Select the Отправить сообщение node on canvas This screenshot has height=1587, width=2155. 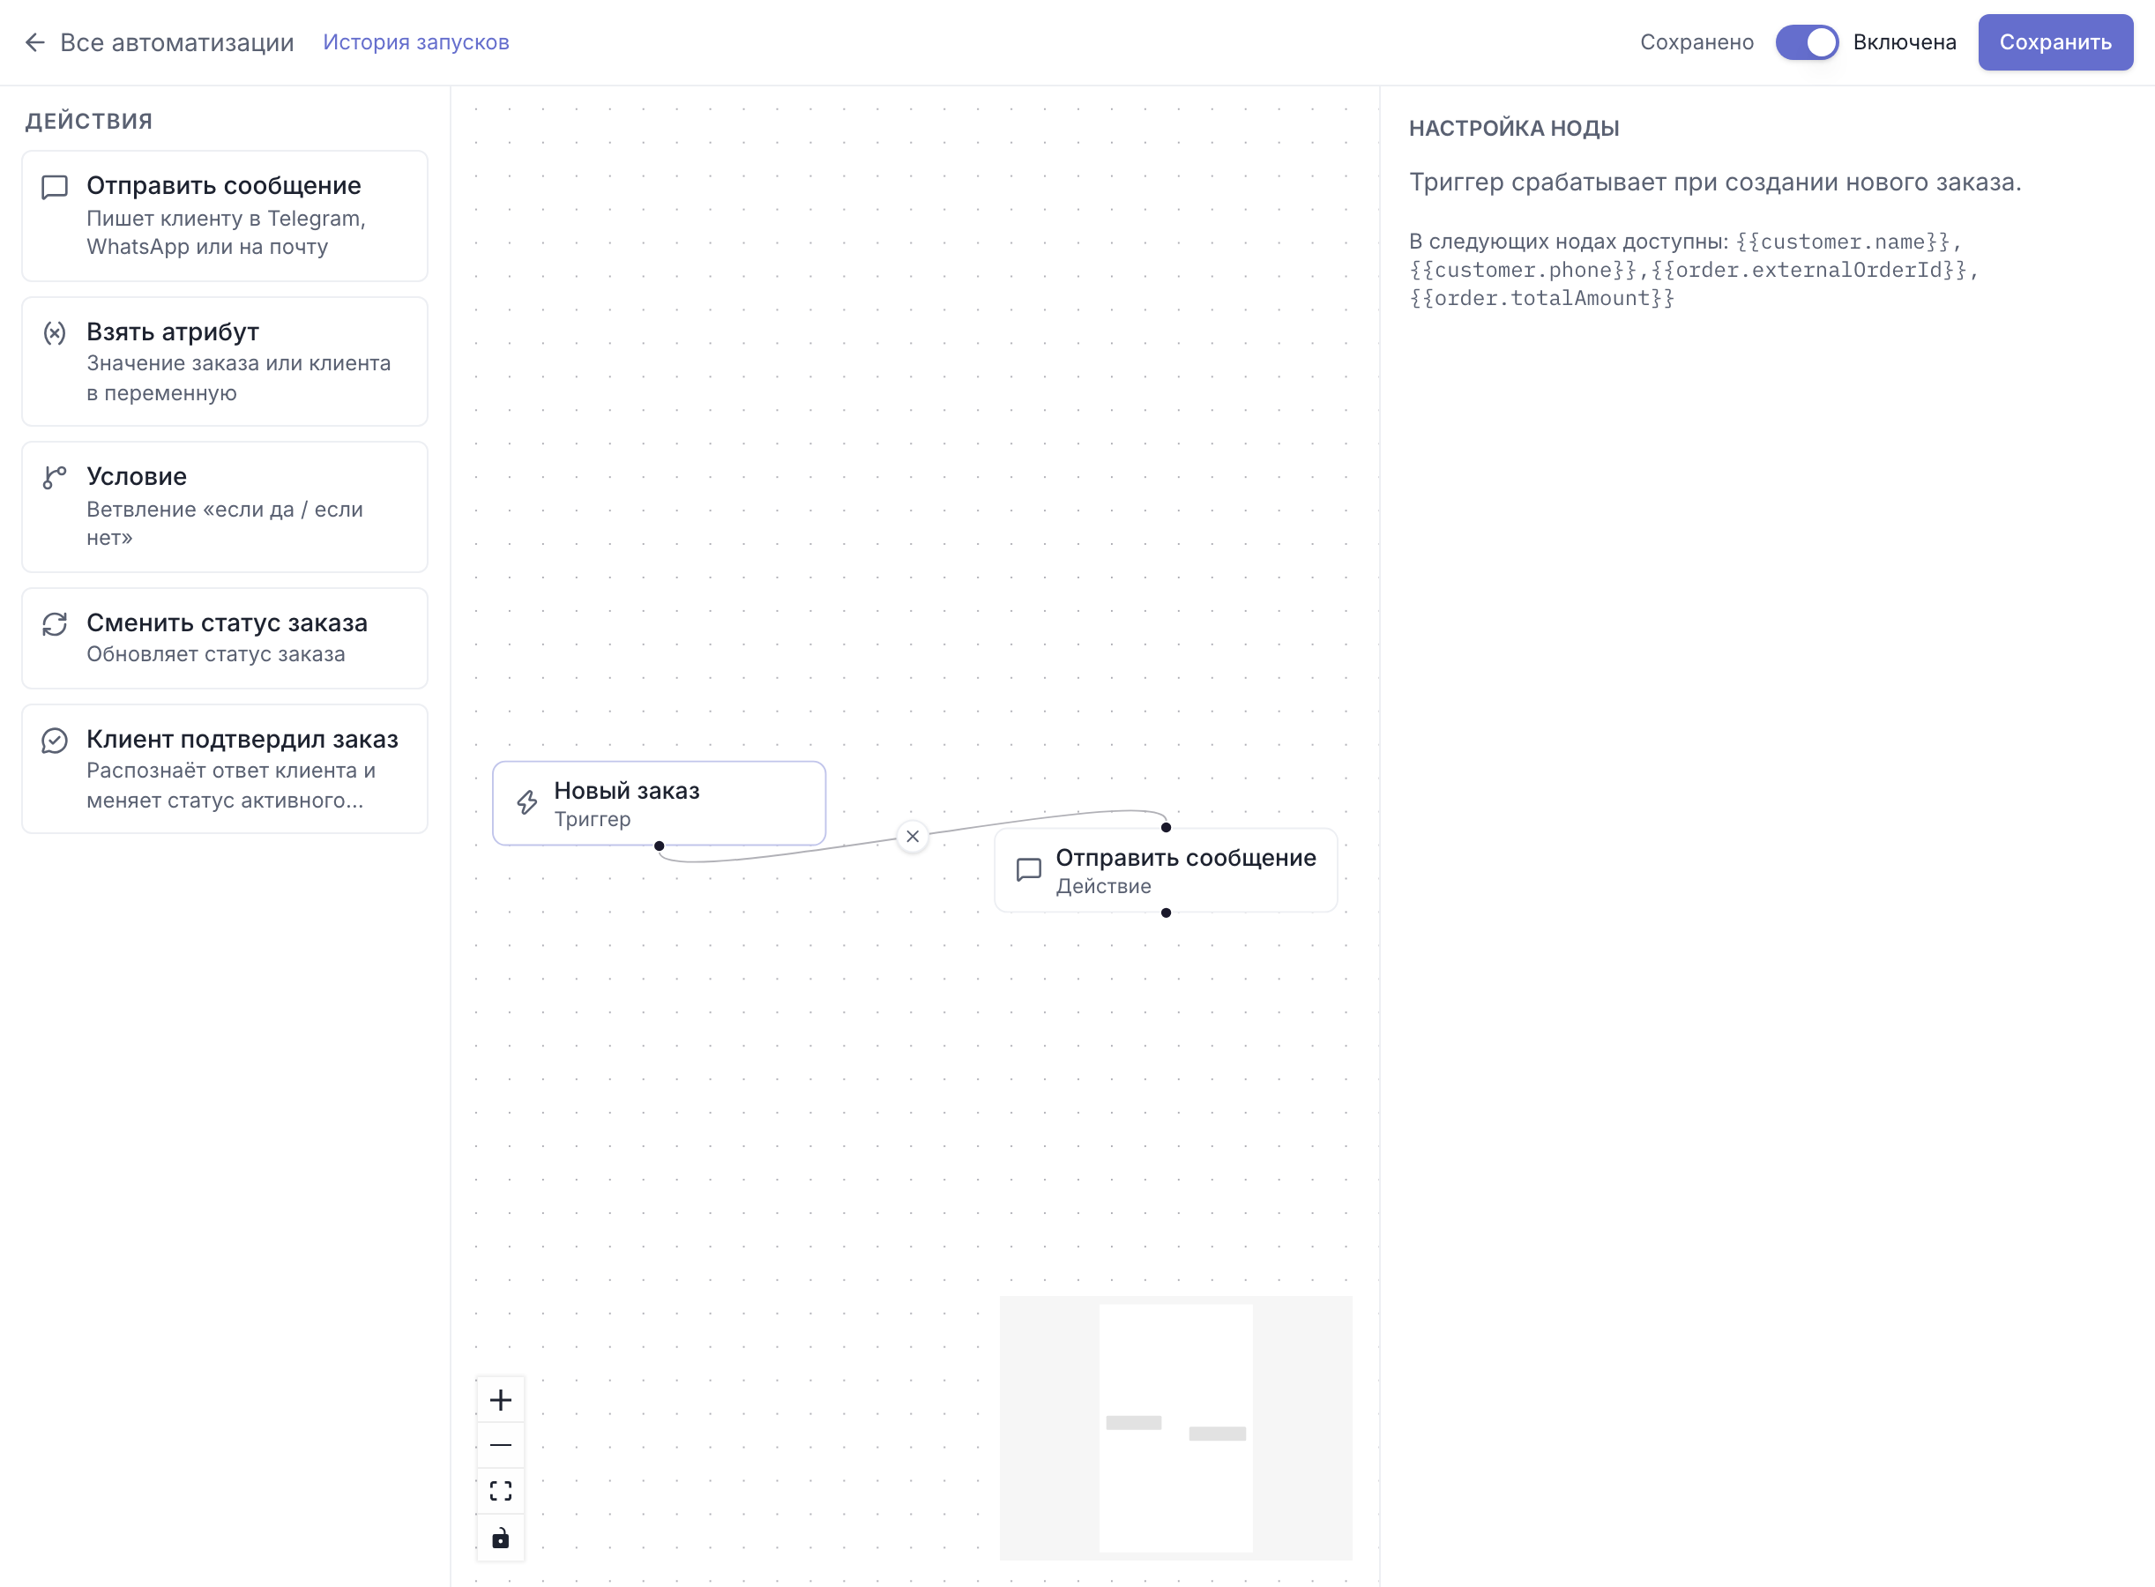[x=1166, y=870]
